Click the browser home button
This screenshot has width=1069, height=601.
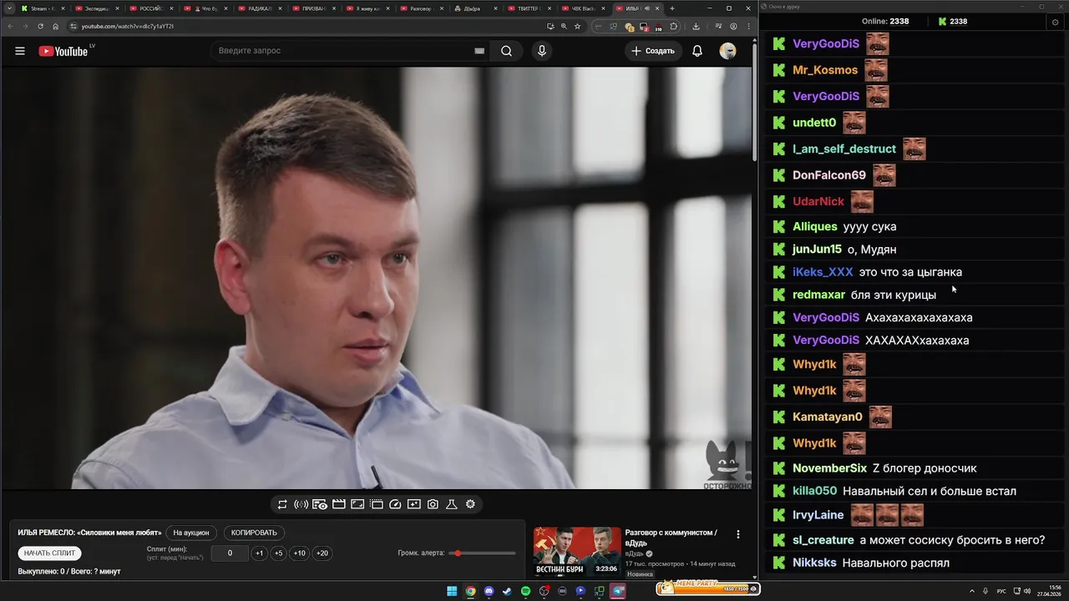tap(56, 26)
